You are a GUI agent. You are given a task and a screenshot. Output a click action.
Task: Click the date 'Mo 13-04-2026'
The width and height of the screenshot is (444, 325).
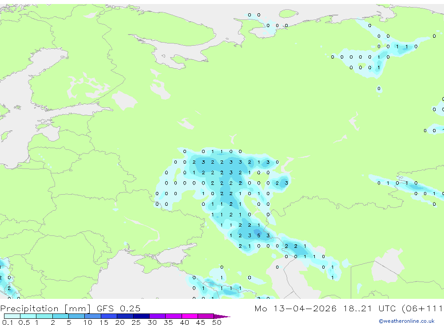pyautogui.click(x=295, y=309)
